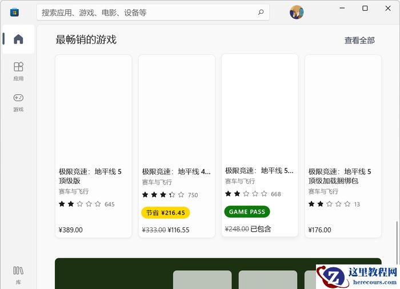Open the user profile avatar
The width and height of the screenshot is (400, 289).
[x=297, y=12]
